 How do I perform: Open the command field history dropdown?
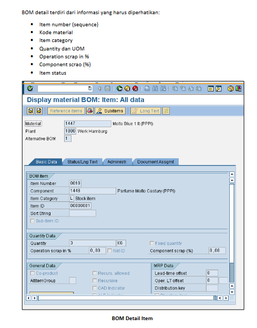point(90,88)
